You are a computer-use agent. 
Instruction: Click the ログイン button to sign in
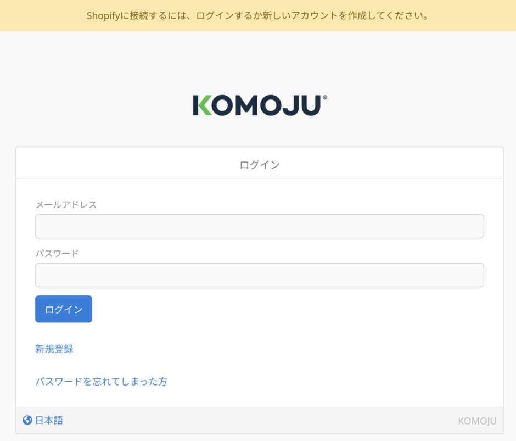pyautogui.click(x=63, y=309)
